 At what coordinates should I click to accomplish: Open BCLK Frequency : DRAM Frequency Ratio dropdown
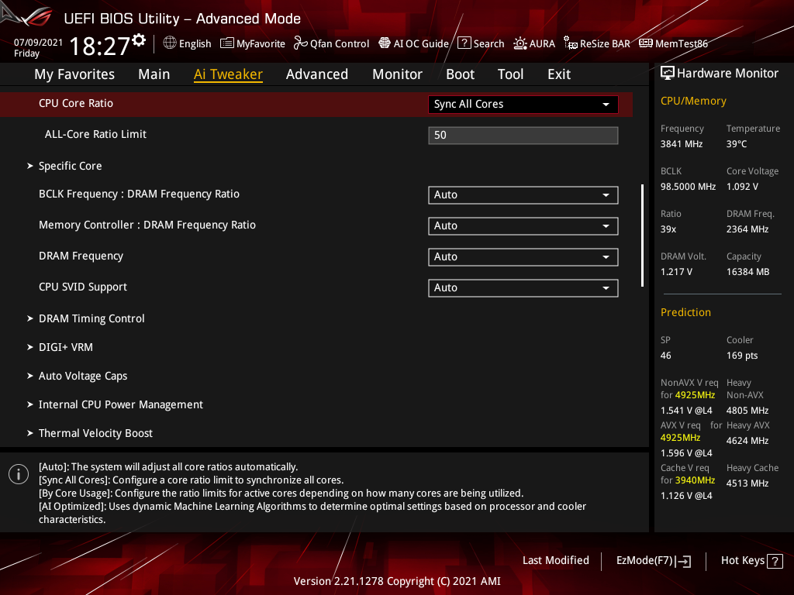click(523, 194)
